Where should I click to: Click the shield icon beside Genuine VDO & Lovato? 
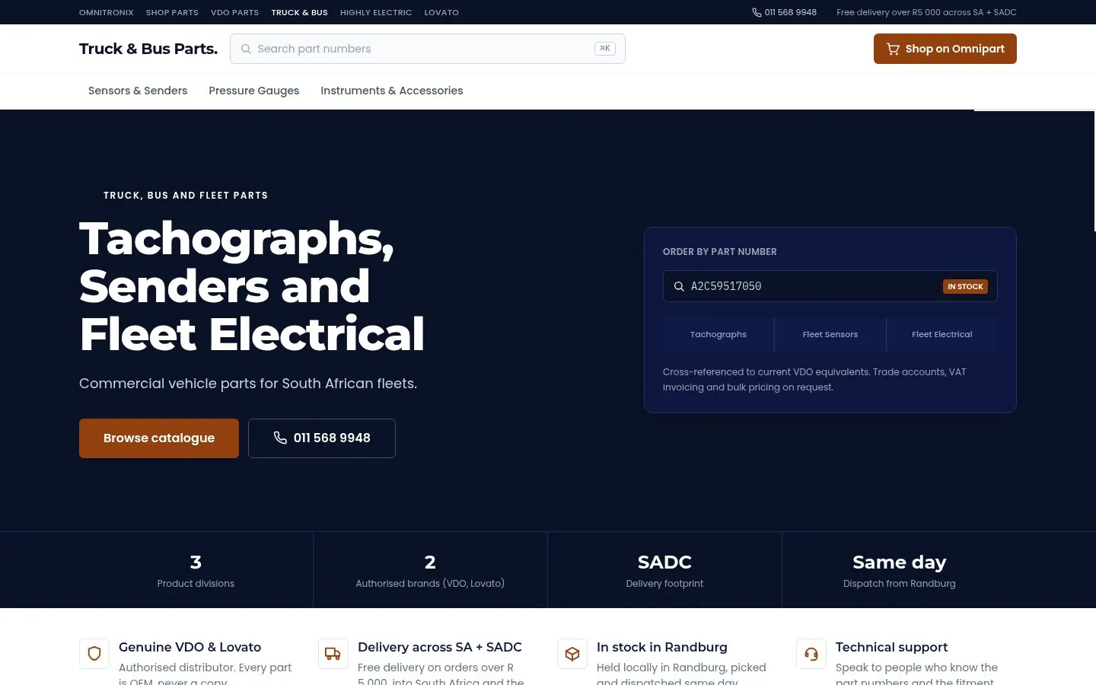pyautogui.click(x=94, y=654)
